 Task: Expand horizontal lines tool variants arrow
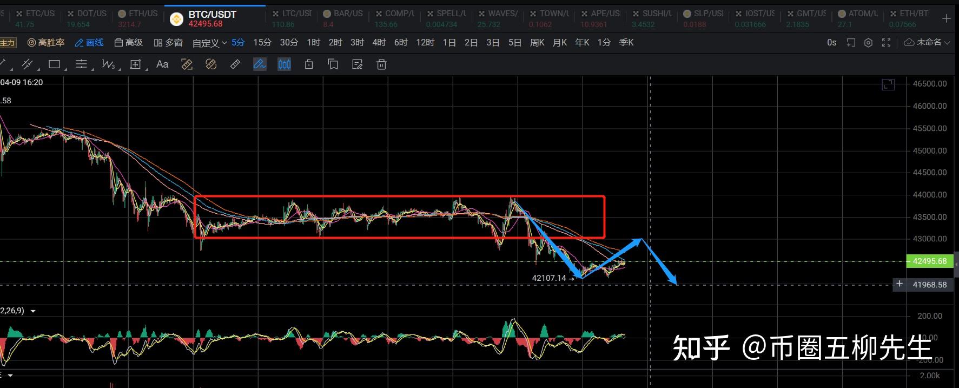92,69
